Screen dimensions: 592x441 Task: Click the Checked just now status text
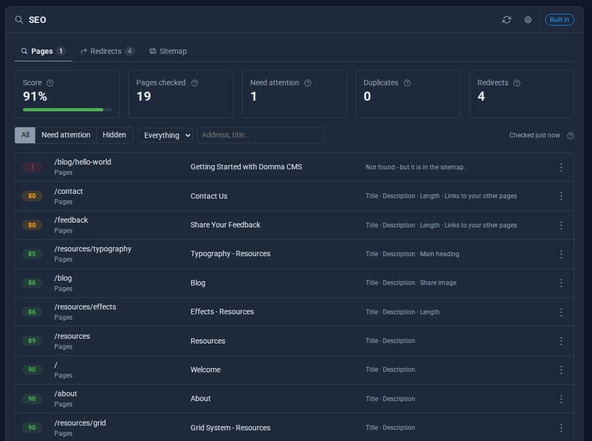pyautogui.click(x=534, y=135)
